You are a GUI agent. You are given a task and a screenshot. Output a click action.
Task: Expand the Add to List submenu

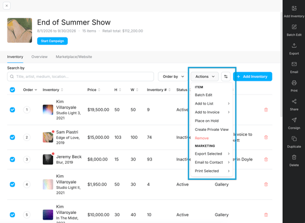(x=212, y=104)
